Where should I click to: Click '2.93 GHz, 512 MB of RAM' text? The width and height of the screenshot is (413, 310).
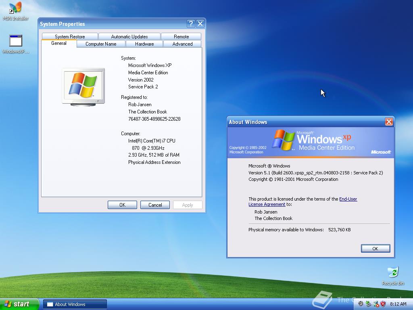(x=154, y=155)
